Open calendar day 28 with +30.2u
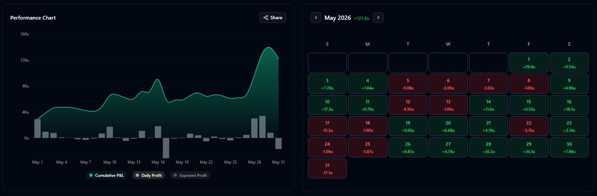The height and width of the screenshot is (196, 597). tap(489, 147)
